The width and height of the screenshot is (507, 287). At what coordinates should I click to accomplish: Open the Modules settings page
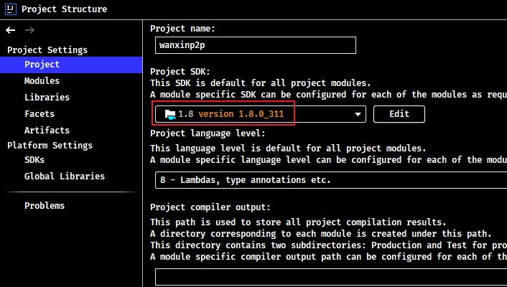pyautogui.click(x=42, y=81)
